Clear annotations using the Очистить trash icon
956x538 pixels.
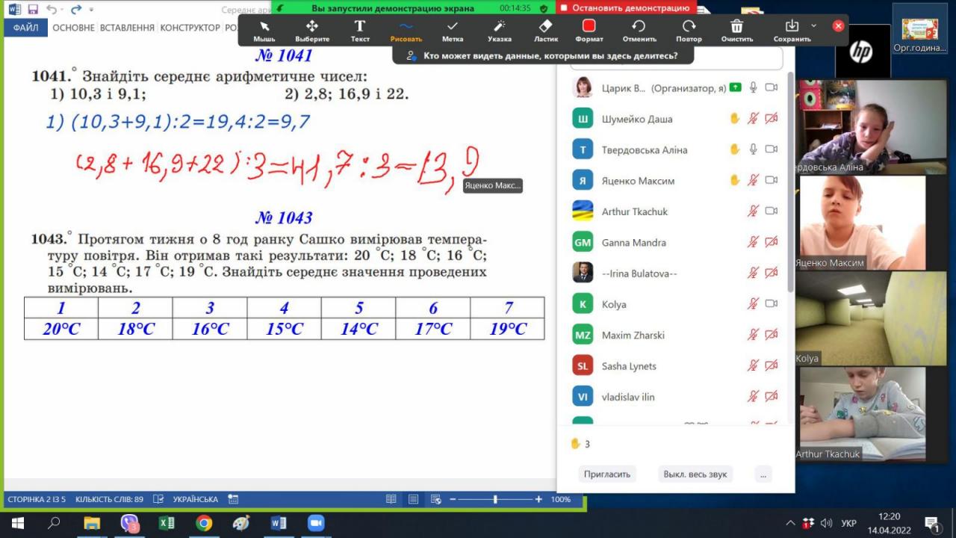point(736,31)
